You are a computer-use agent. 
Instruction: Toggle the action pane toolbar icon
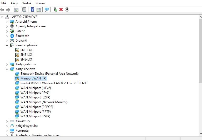(x=39, y=10)
